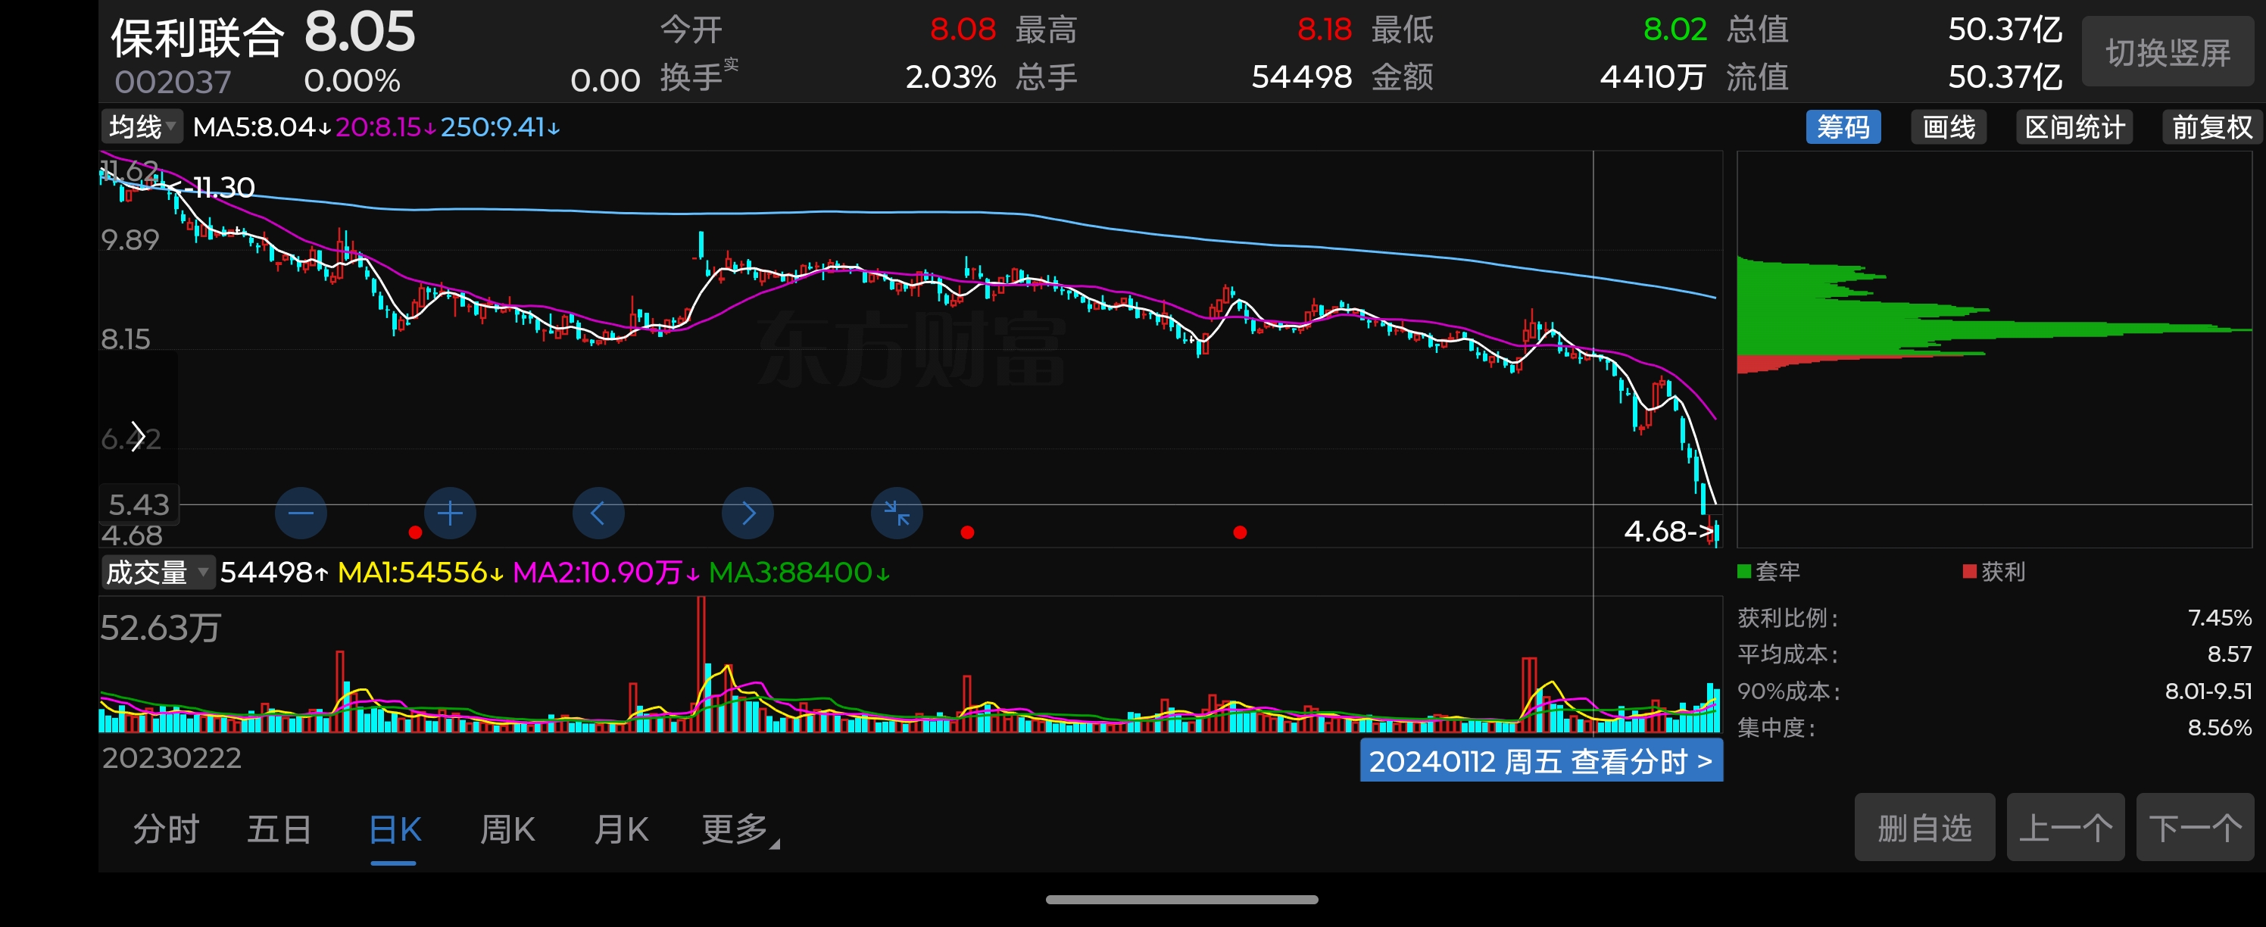The height and width of the screenshot is (927, 2266).
Task: Open the 均线 indicator dropdown
Action: [142, 127]
